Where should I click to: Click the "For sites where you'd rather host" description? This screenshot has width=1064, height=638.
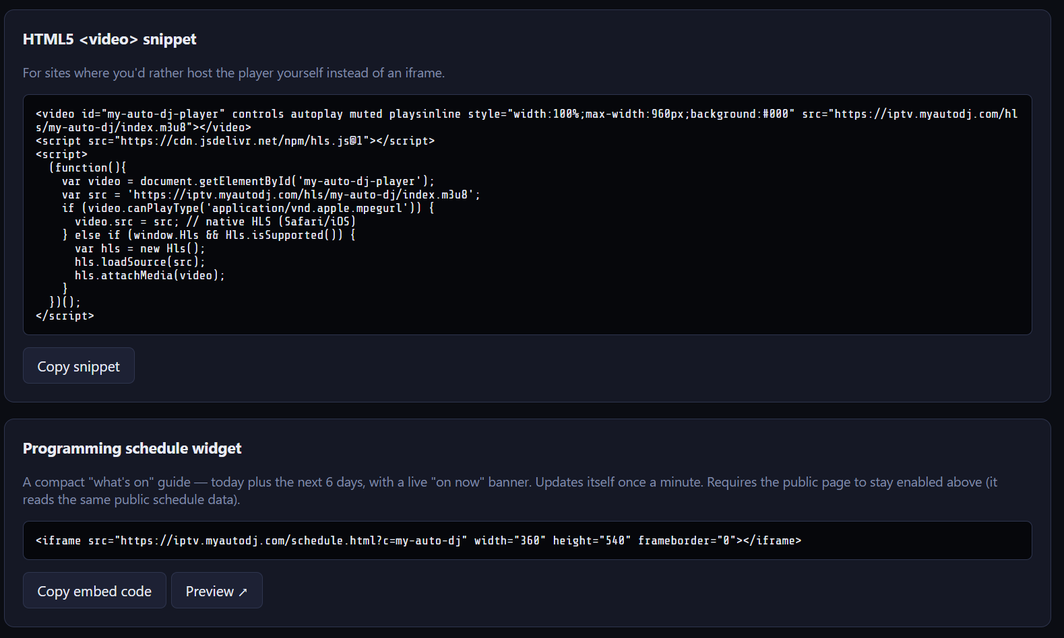[x=234, y=73]
